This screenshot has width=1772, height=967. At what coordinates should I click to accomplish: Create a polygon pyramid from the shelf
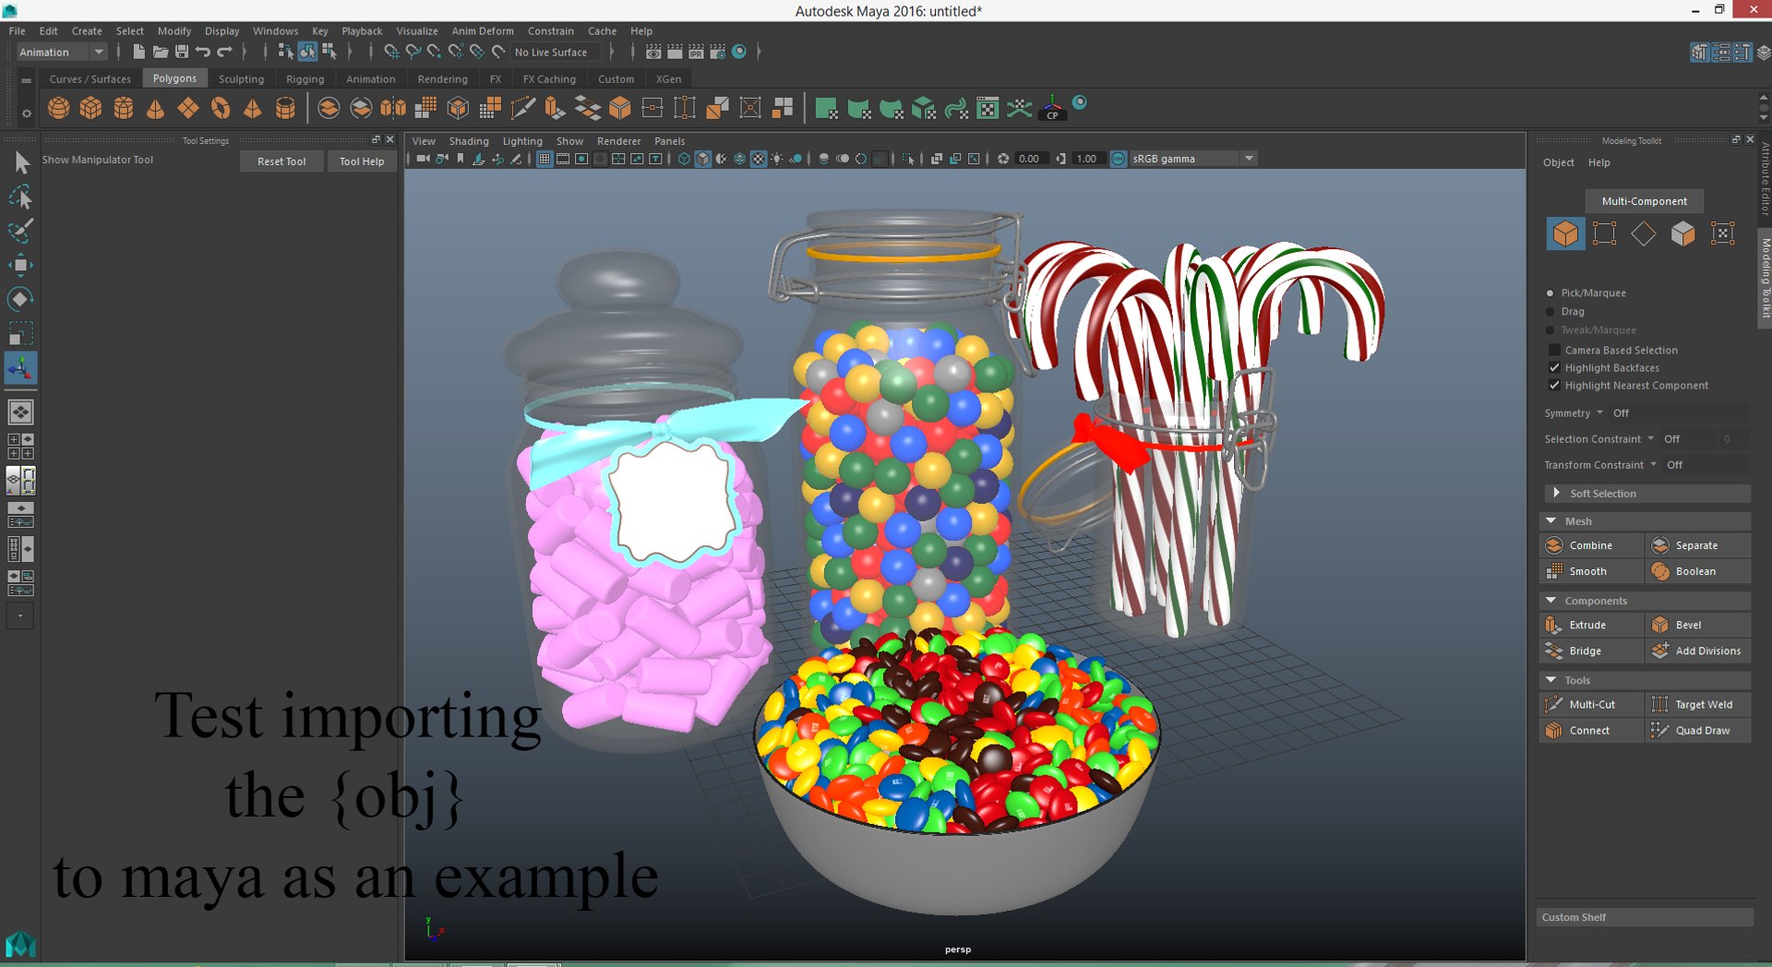253,108
